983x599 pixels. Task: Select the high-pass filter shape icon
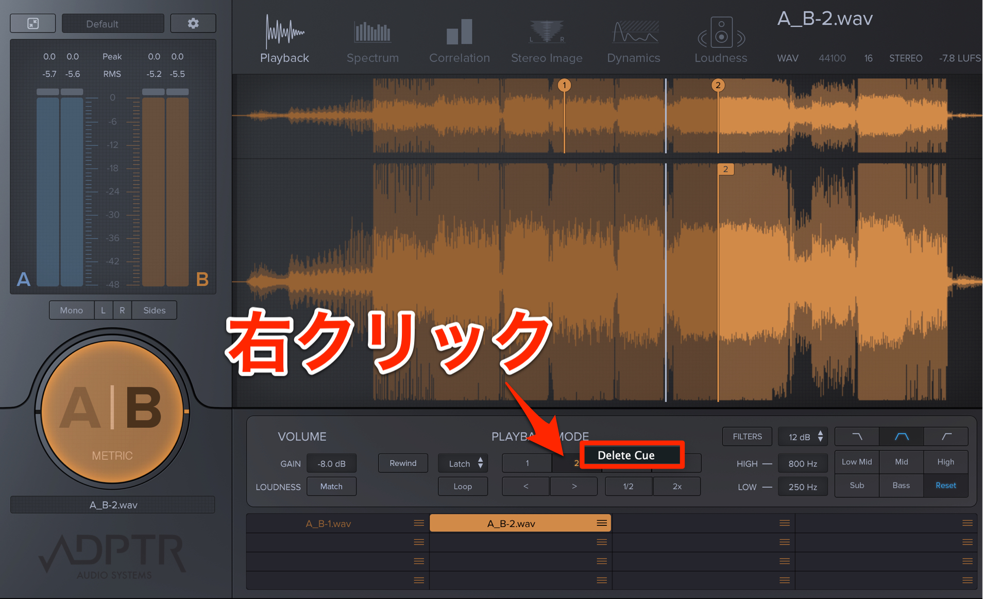pos(946,437)
